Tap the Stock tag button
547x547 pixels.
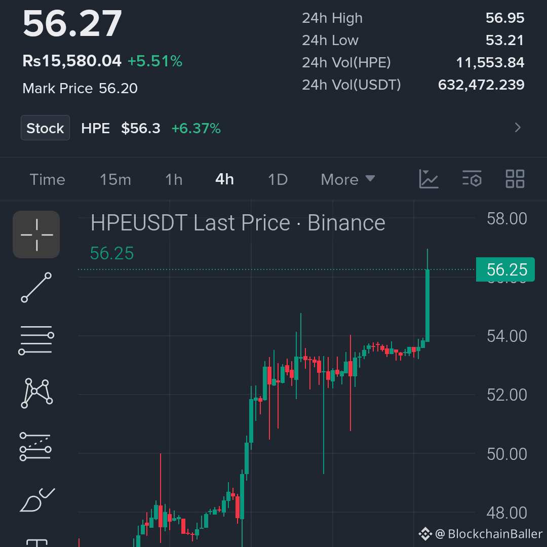[x=46, y=128]
